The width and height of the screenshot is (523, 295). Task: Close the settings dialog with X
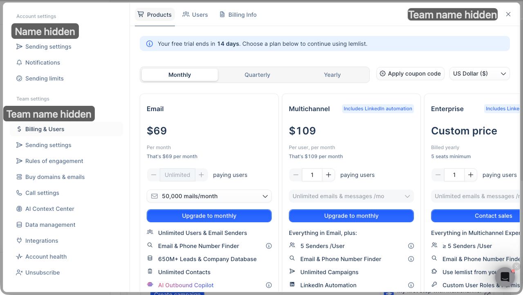[x=508, y=14]
